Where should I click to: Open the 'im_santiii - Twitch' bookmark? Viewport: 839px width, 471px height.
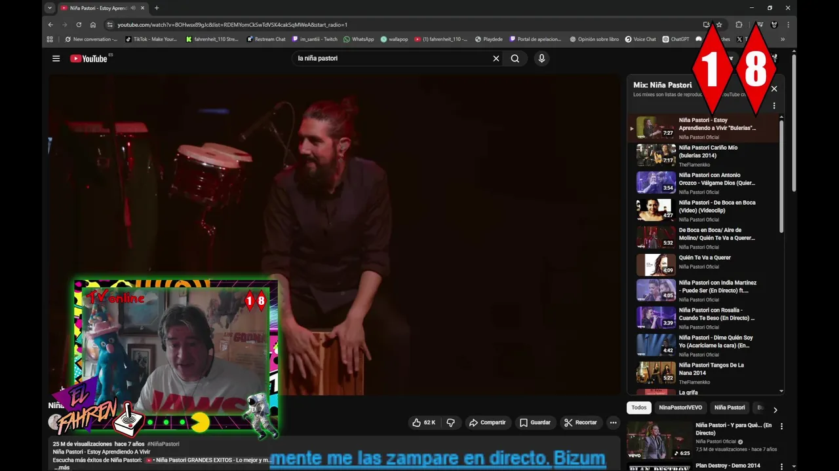tap(315, 39)
